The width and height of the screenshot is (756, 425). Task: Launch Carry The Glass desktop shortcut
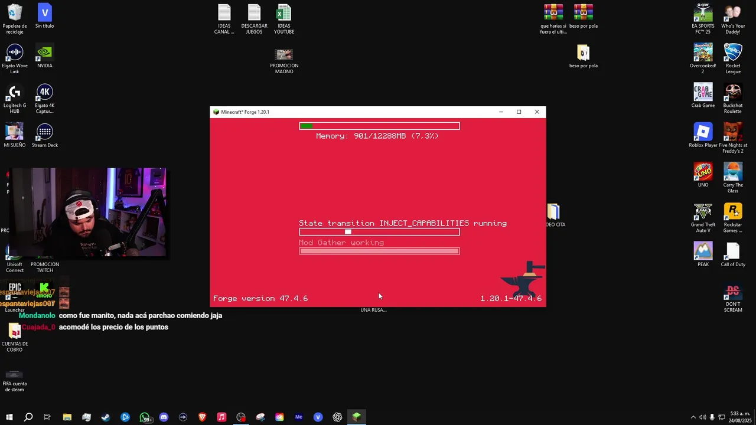click(733, 178)
